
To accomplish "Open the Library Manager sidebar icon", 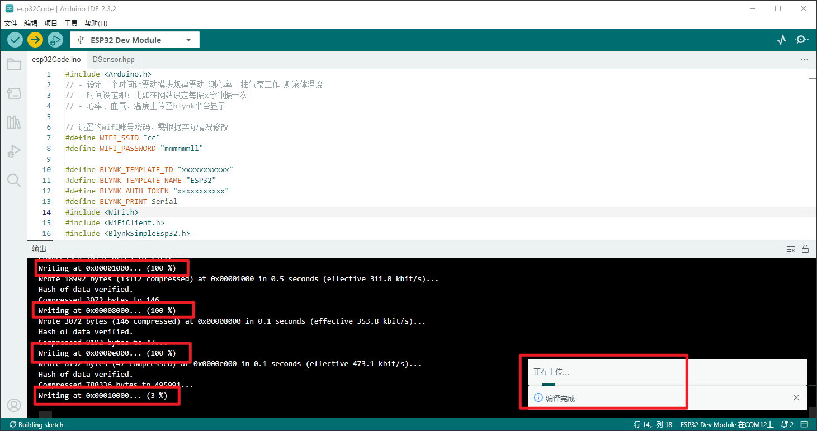I will point(14,122).
